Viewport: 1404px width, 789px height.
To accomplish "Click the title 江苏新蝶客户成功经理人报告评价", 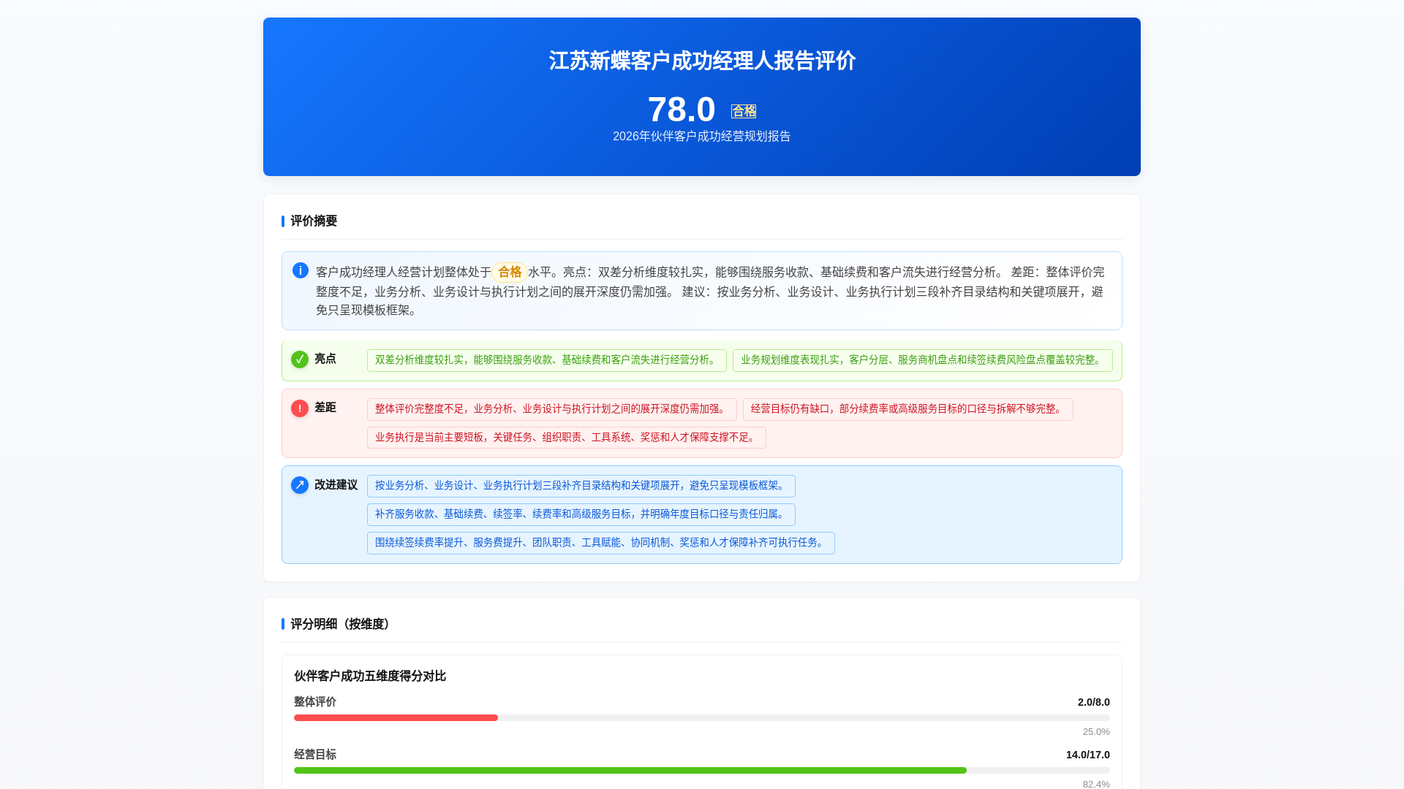I will pos(702,61).
